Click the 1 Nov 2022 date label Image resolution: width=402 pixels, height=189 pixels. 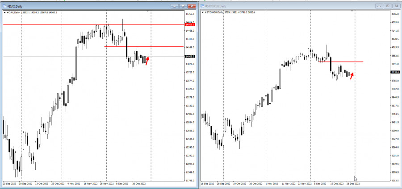272,184
